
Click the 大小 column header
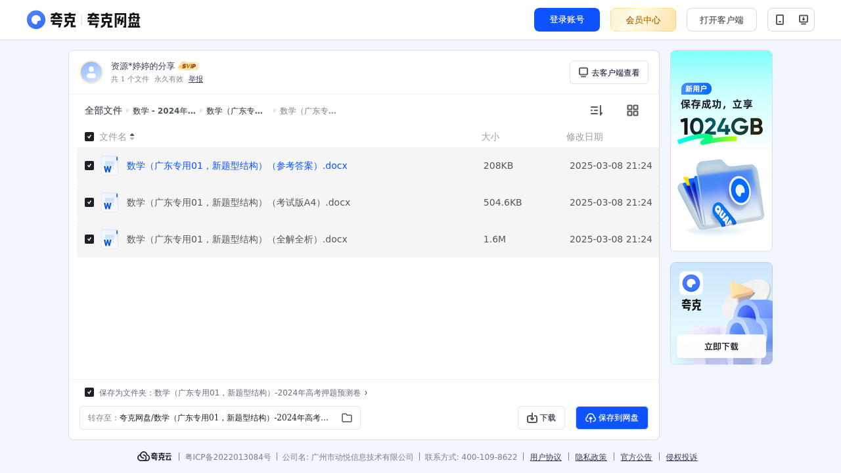(490, 137)
